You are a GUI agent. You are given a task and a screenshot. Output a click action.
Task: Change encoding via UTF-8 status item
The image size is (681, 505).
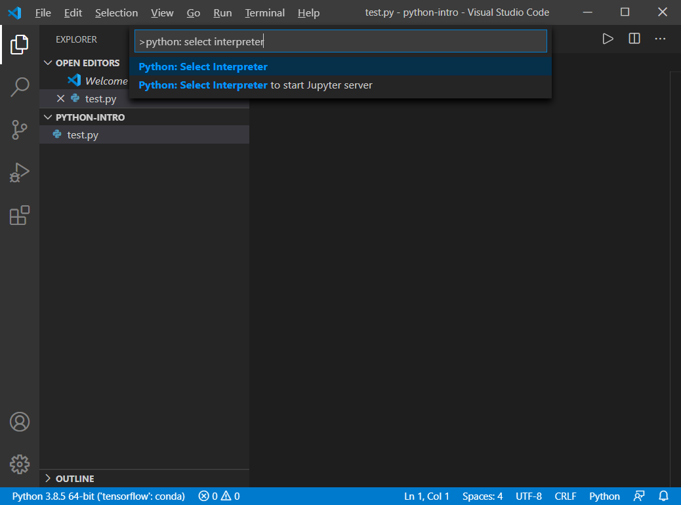point(529,496)
